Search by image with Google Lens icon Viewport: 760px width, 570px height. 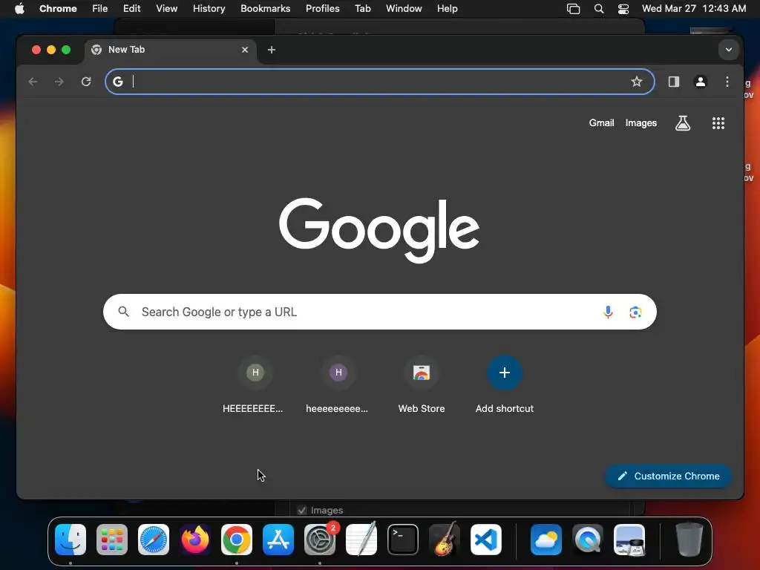pos(635,312)
